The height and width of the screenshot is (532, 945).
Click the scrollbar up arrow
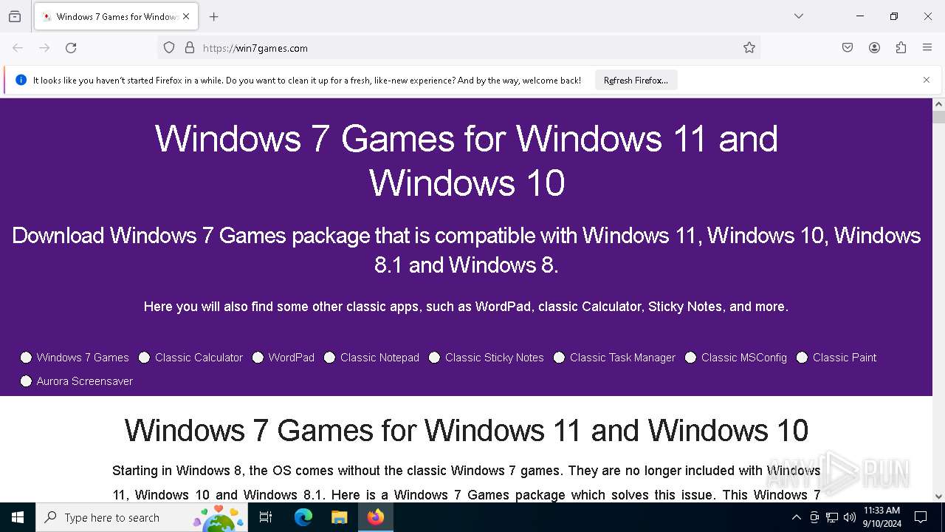point(938,104)
